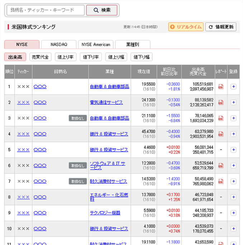Open the PDF report for rank 3
This screenshot has width=243, height=245.
[221, 118]
